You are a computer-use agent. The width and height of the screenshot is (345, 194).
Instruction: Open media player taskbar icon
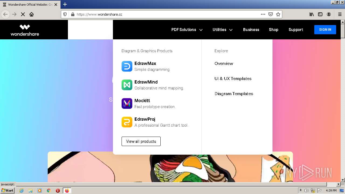pyautogui.click(x=40, y=190)
